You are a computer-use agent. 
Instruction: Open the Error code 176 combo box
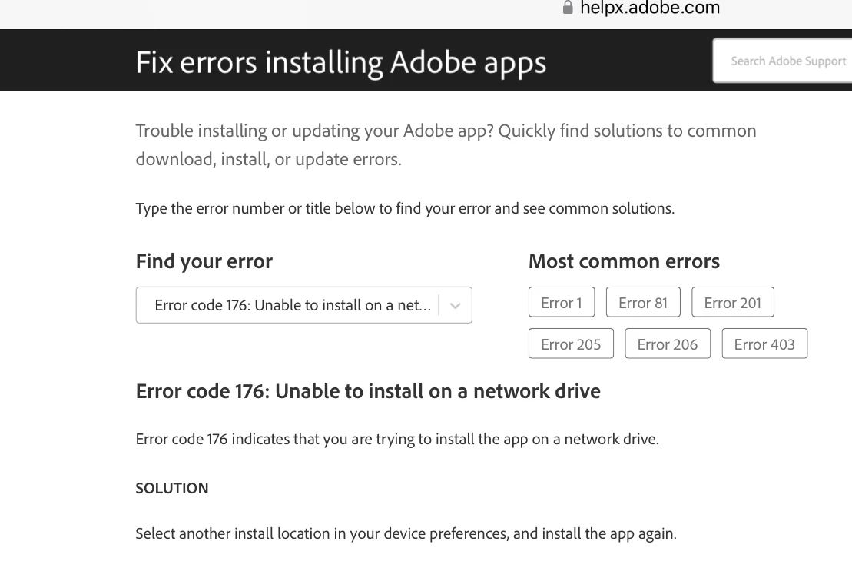pyautogui.click(x=292, y=305)
